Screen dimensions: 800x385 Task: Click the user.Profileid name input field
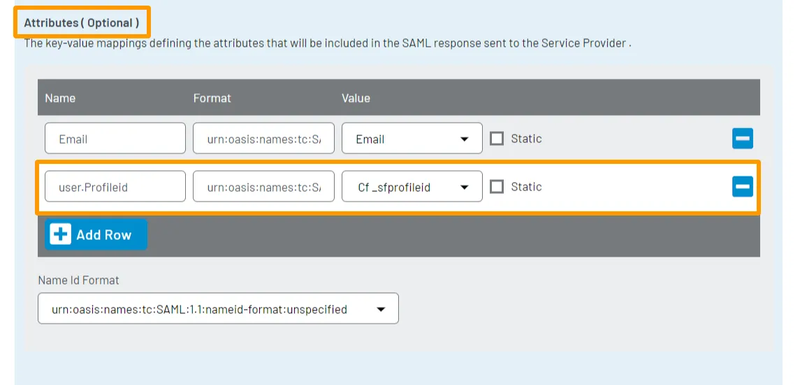(x=115, y=186)
